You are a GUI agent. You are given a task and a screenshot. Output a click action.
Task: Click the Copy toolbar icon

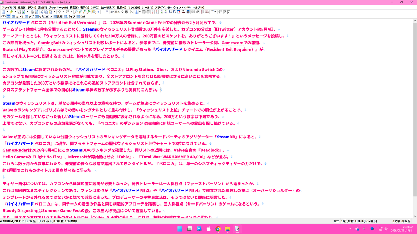coord(46,12)
